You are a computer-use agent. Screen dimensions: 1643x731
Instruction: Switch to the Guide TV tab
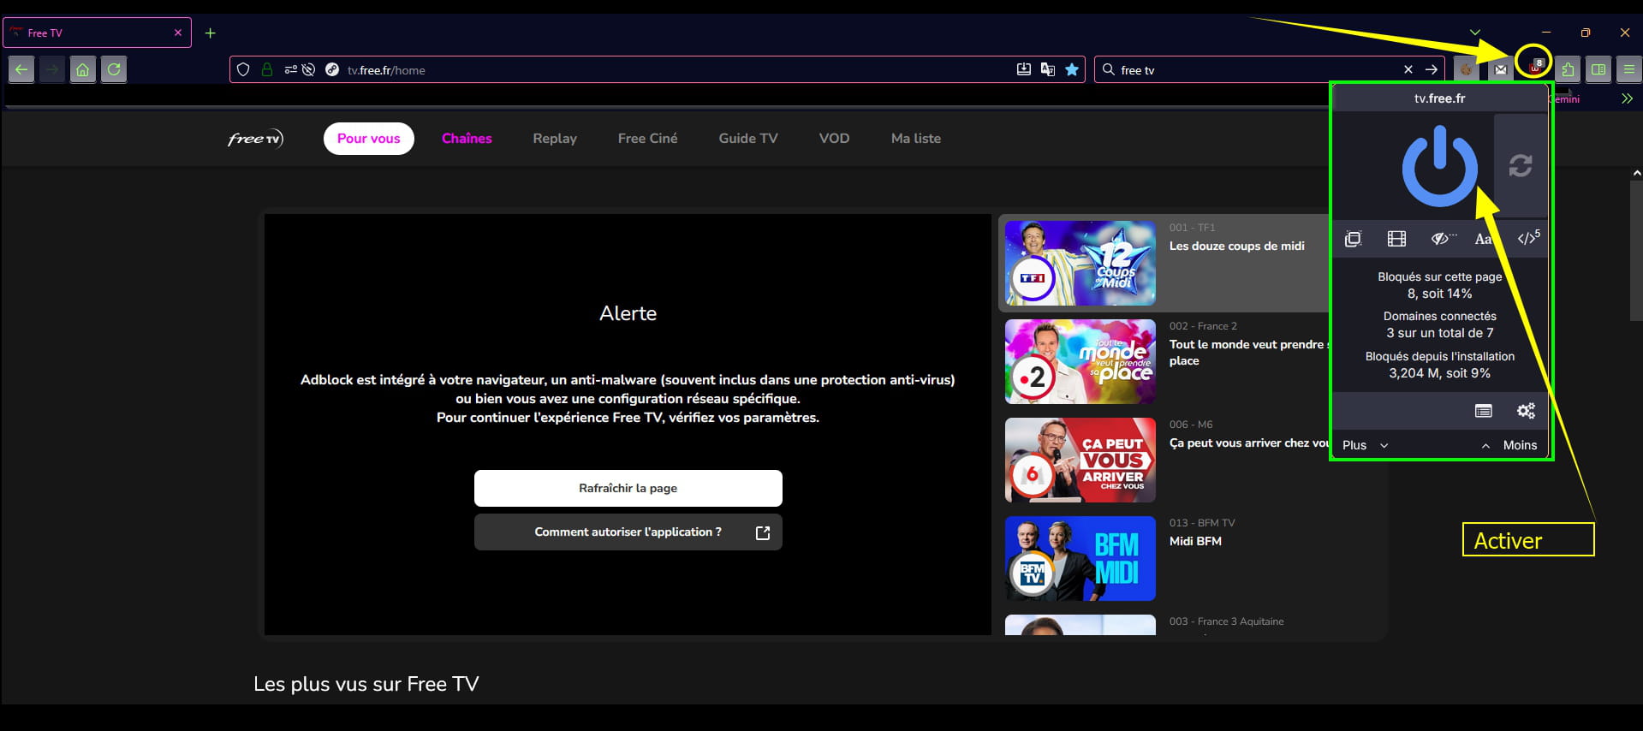point(747,139)
